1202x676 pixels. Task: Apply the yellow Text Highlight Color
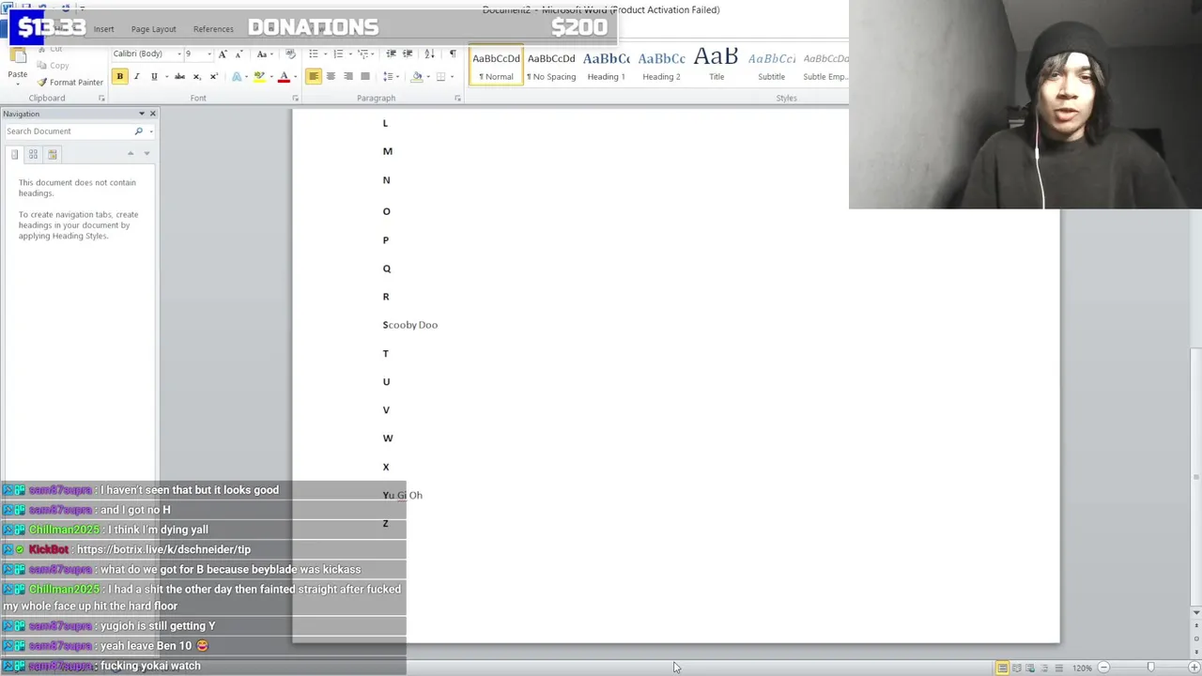(259, 77)
